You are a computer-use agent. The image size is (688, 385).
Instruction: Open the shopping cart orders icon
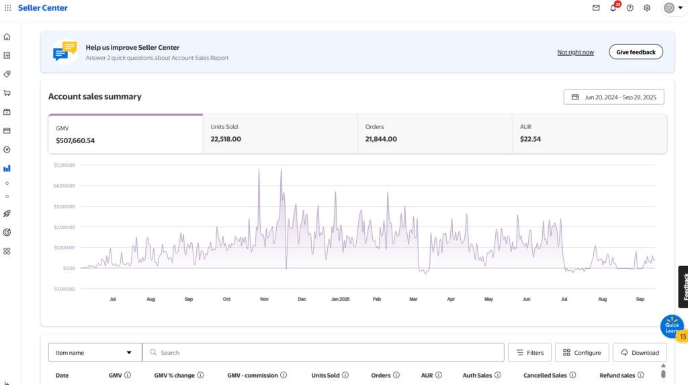7,93
